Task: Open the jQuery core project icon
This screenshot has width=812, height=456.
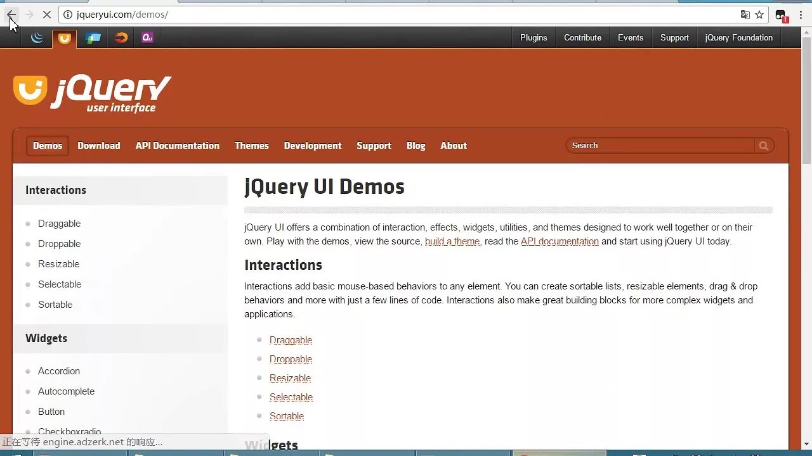Action: pyautogui.click(x=37, y=38)
